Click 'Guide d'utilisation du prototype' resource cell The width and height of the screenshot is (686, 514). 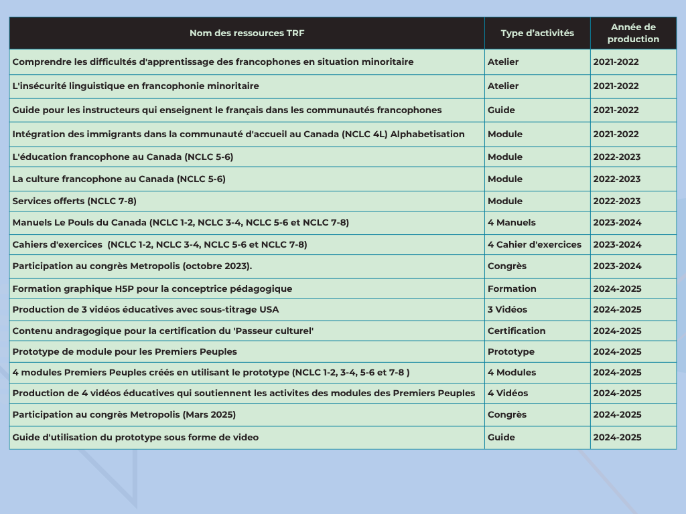pos(135,437)
